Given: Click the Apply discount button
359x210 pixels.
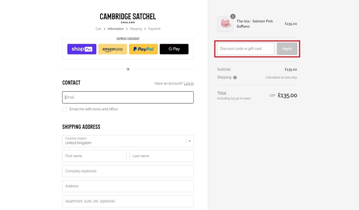Looking at the screenshot, I should (287, 49).
